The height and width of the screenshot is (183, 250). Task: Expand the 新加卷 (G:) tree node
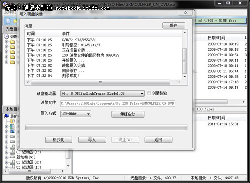coord(7,157)
